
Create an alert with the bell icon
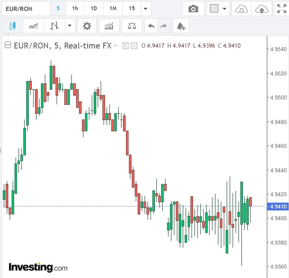click(181, 26)
